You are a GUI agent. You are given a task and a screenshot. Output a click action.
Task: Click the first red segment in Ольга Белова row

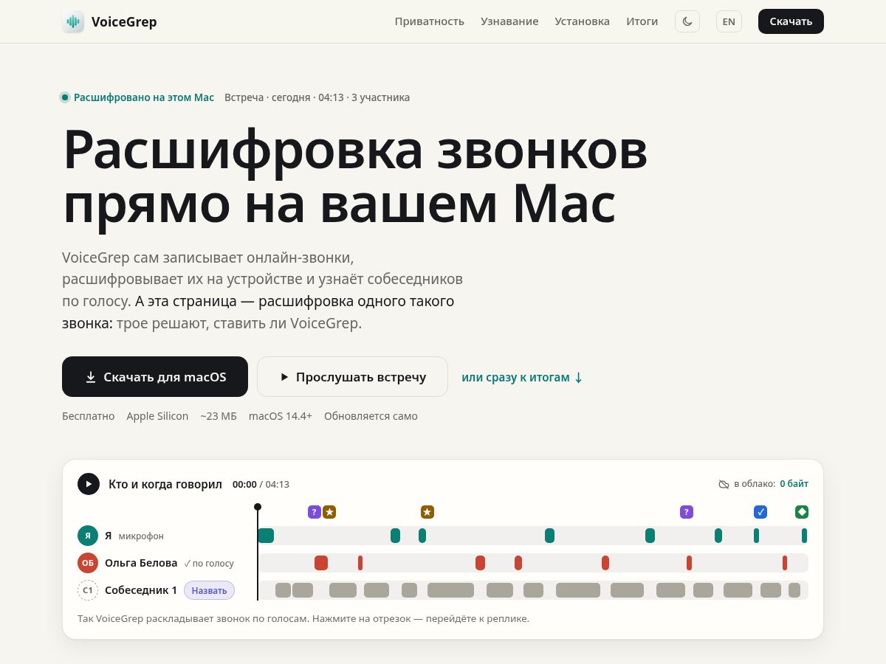[x=321, y=563]
